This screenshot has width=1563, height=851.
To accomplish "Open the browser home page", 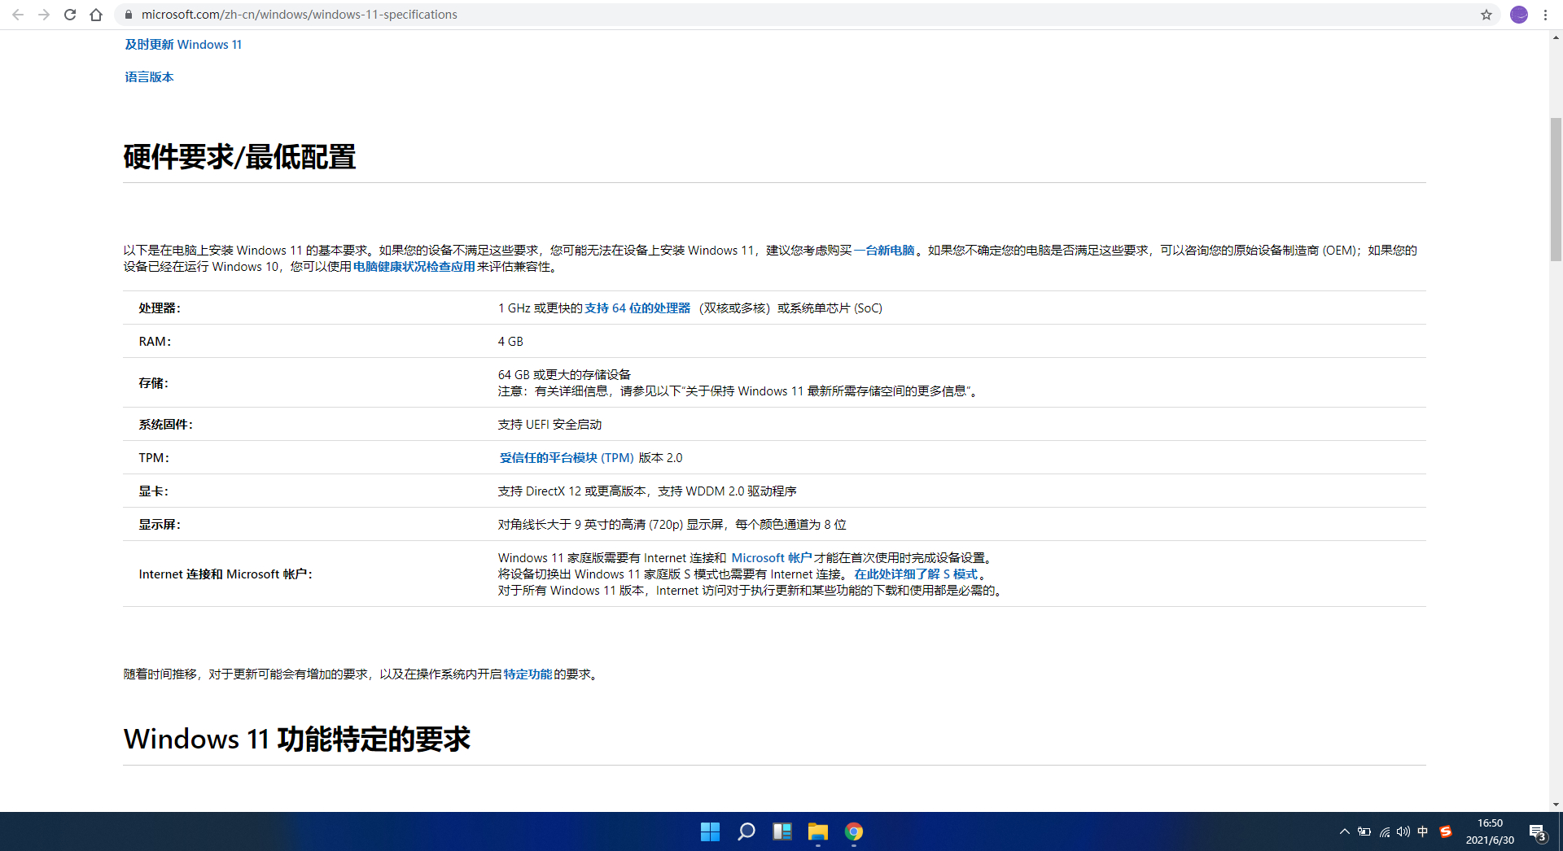I will 96,15.
